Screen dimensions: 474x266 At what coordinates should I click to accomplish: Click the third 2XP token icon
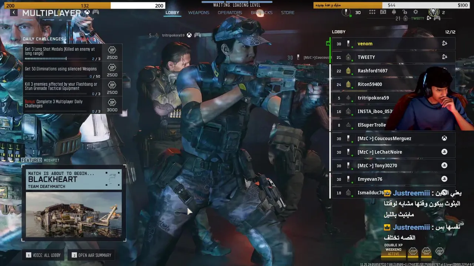440,252
